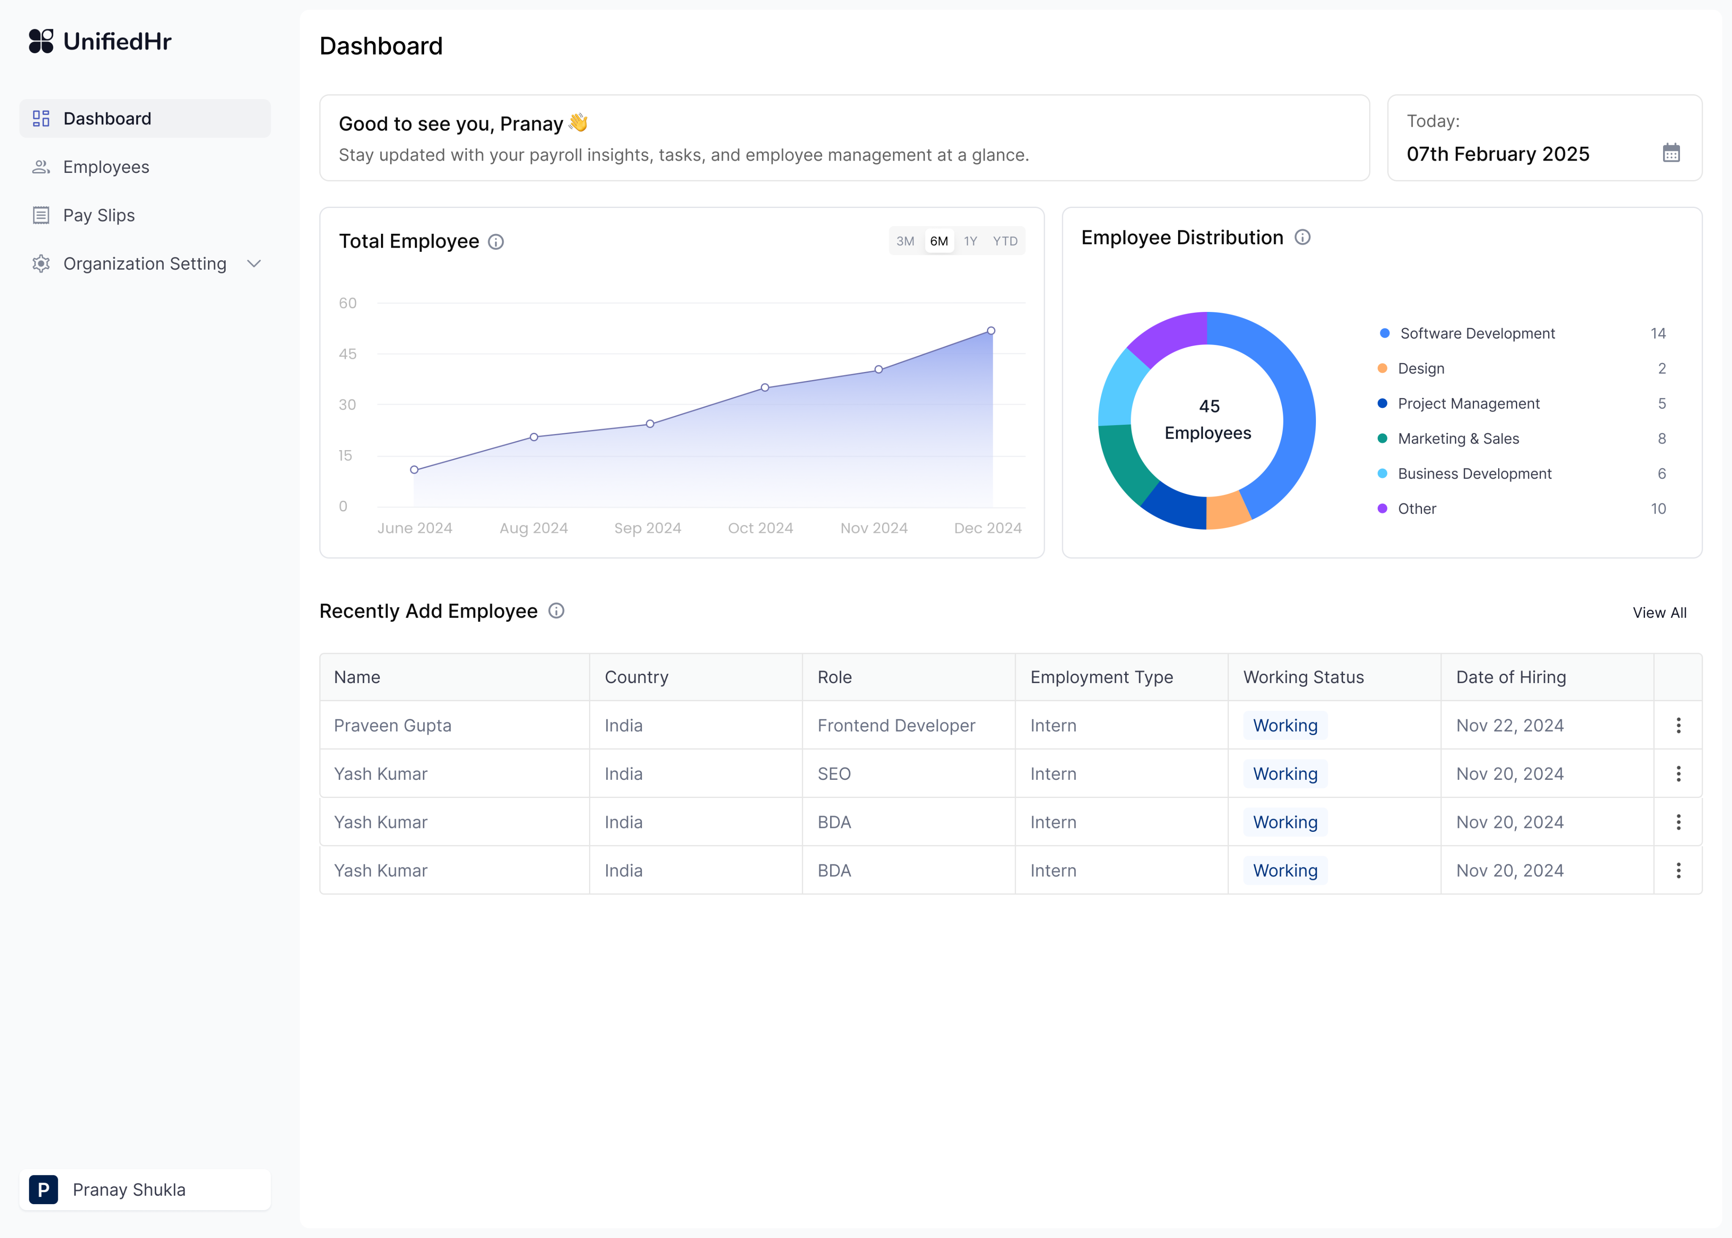Click View All employees link
The width and height of the screenshot is (1732, 1238).
click(1659, 613)
